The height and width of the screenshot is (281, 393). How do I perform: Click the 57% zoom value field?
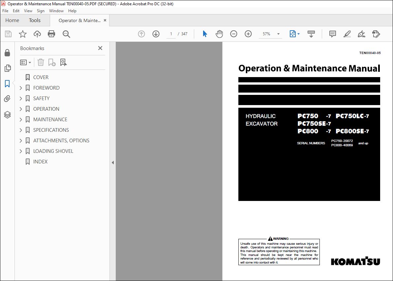coord(266,34)
